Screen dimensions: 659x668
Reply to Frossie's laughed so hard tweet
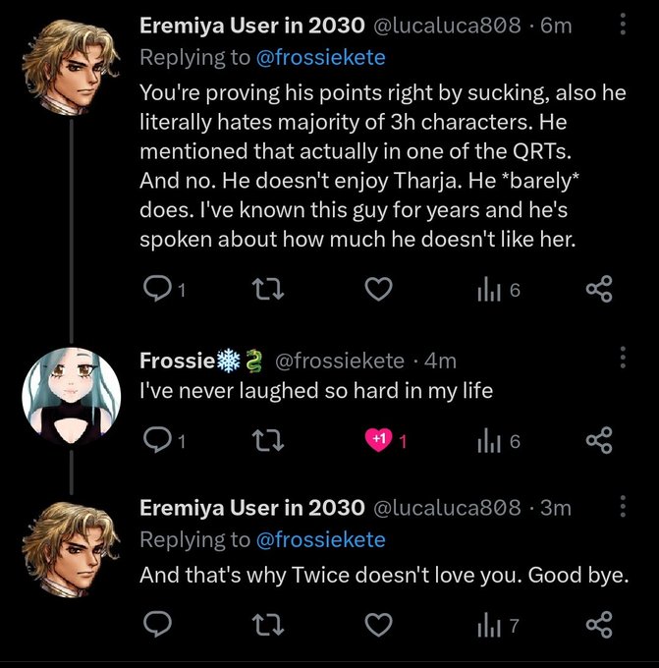(x=157, y=440)
